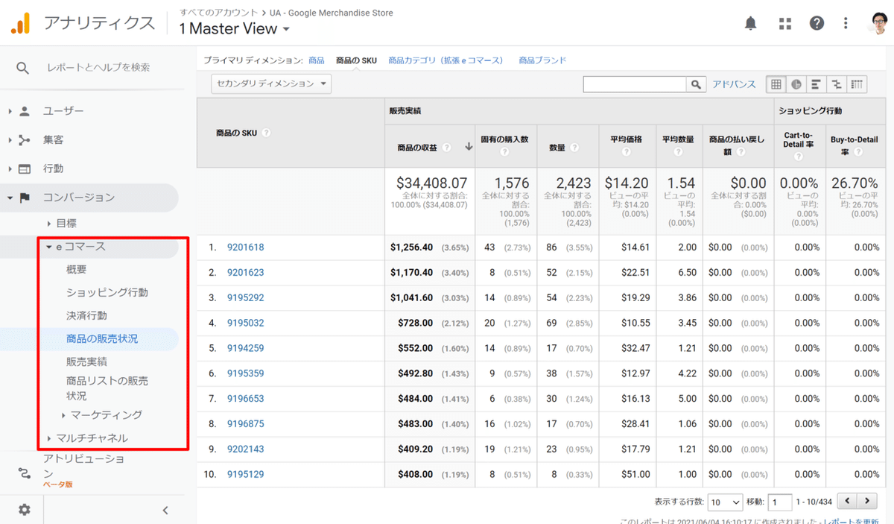
Task: Collapse the コンバージョン section
Action: (10, 198)
